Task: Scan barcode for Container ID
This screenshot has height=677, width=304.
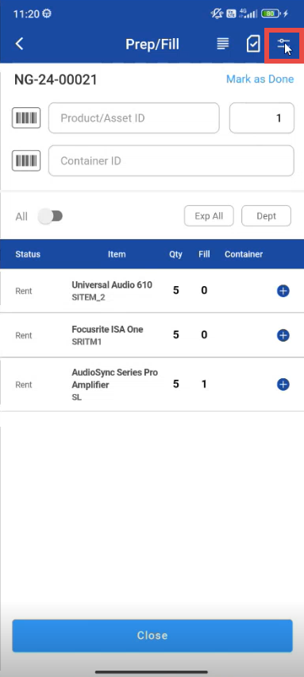Action: pos(26,161)
